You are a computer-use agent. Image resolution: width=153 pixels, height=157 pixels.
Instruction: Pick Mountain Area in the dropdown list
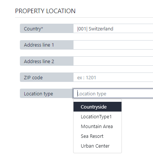(x=97, y=126)
